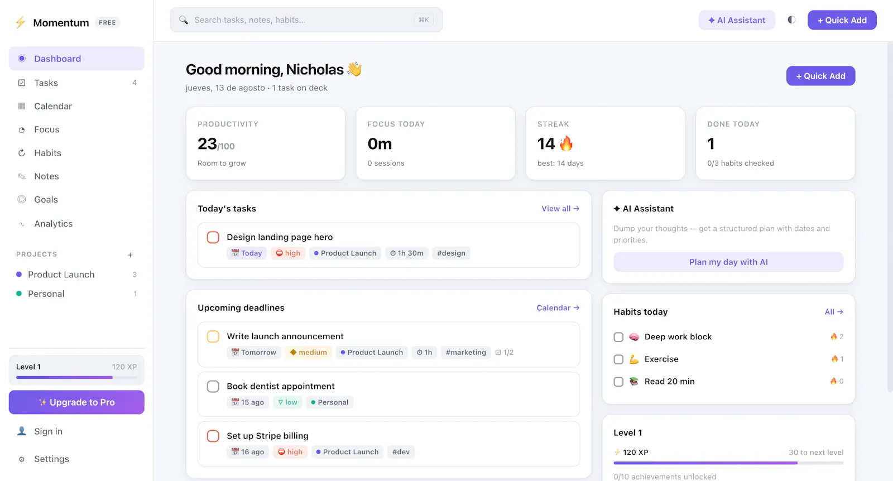Click the #design tag
Image resolution: width=893 pixels, height=481 pixels.
click(x=451, y=253)
